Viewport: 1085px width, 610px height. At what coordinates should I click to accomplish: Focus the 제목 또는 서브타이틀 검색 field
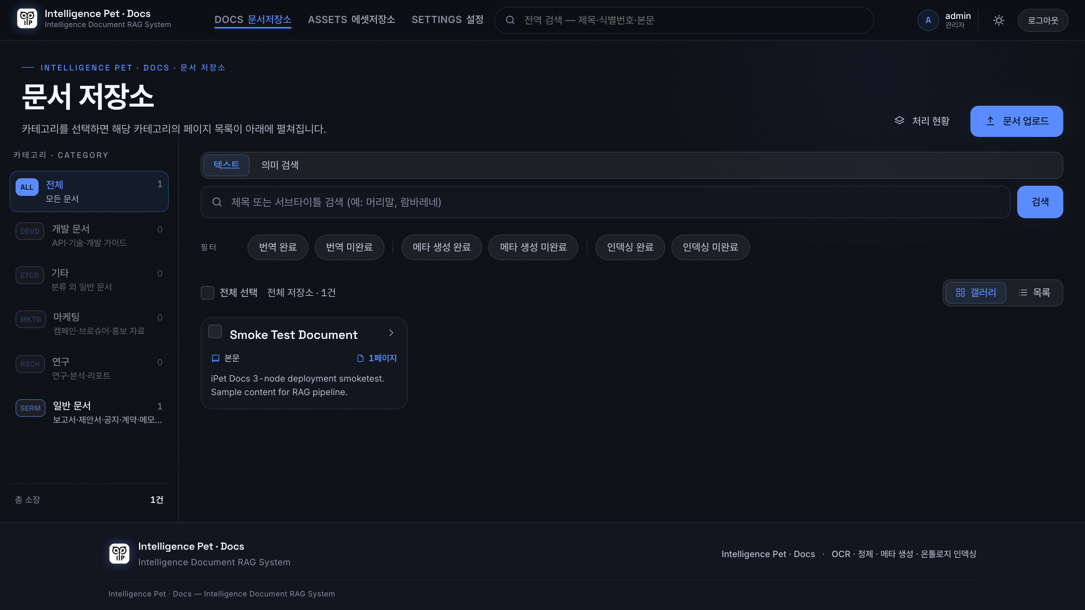coord(605,202)
